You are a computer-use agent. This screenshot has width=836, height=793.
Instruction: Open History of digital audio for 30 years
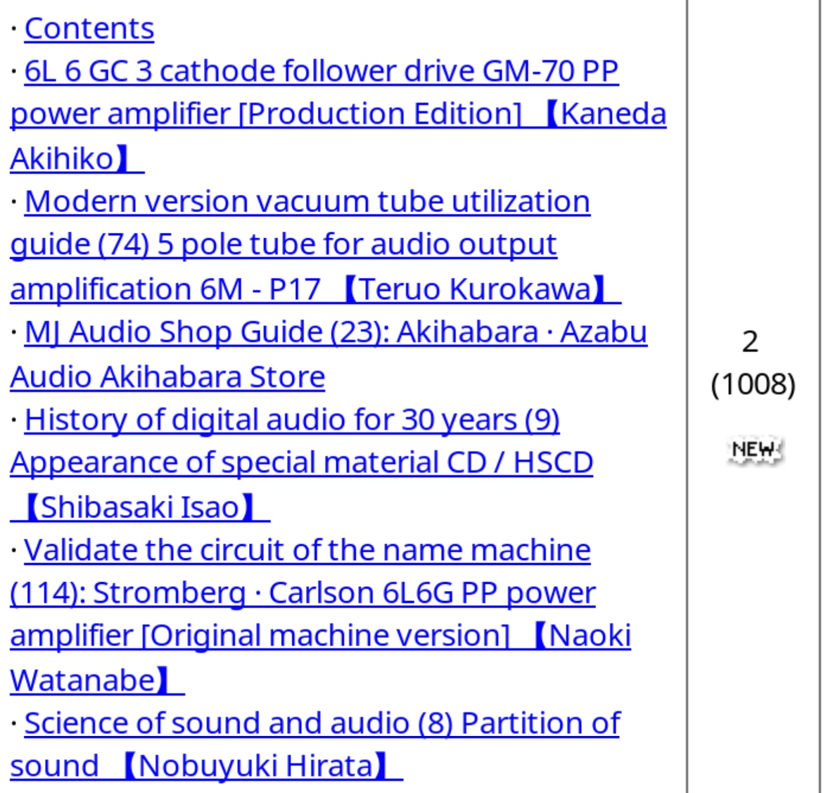pos(292,420)
